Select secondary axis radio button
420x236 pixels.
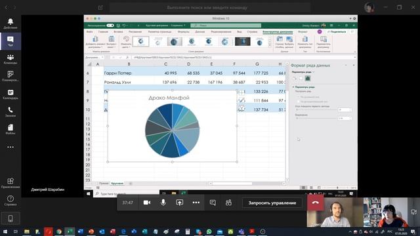(x=298, y=102)
